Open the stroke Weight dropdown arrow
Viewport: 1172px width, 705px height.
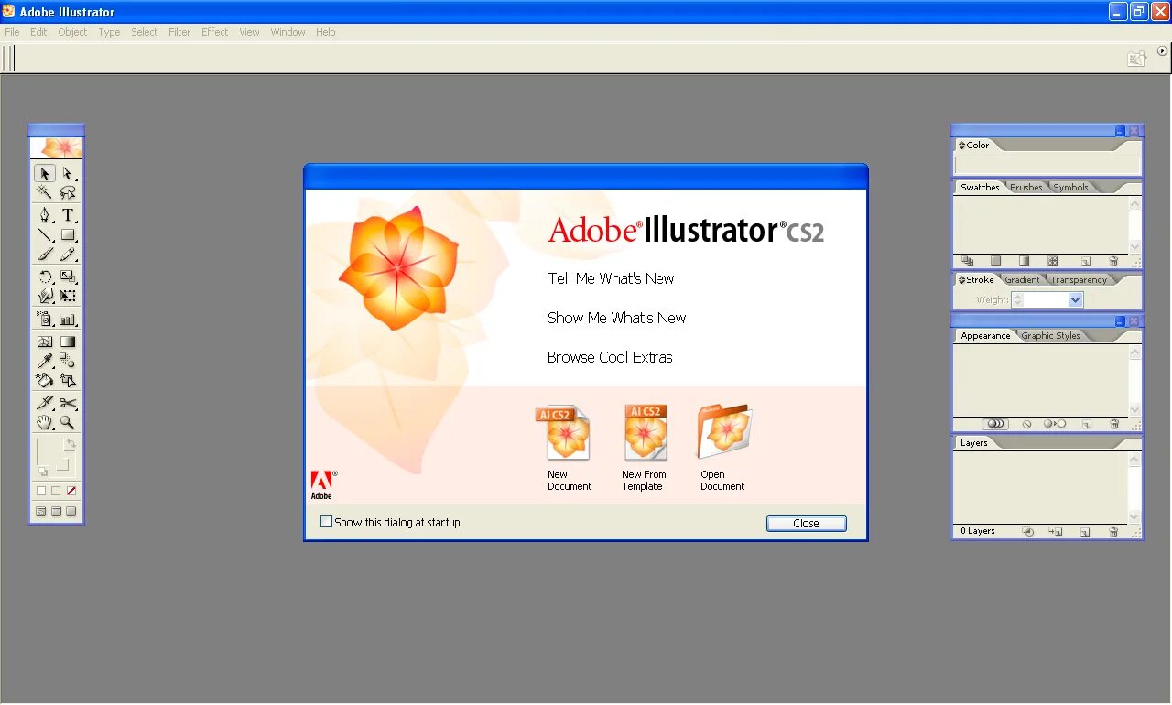coord(1076,300)
